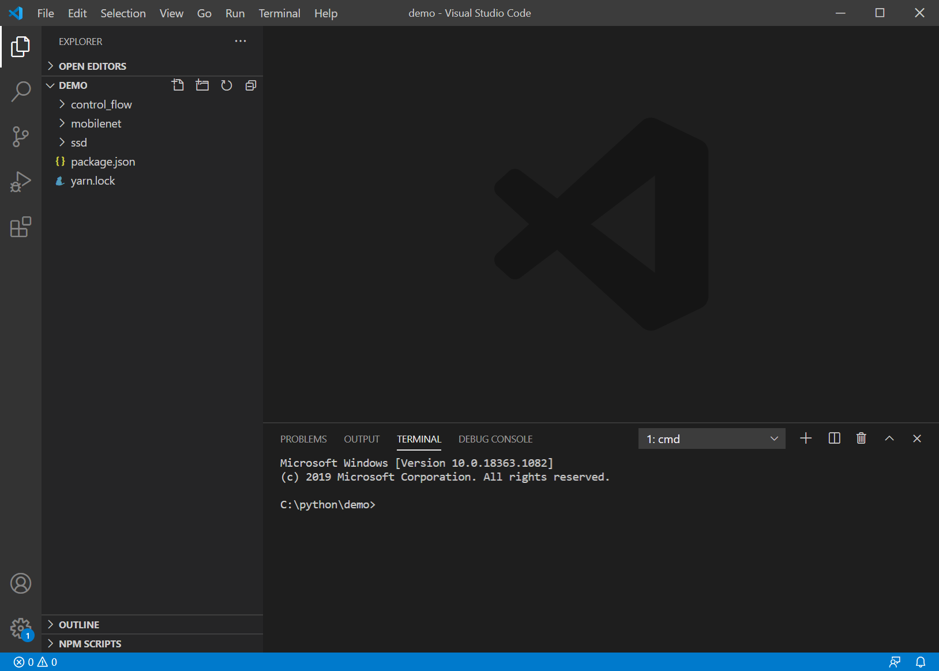Open the Extensions view
The width and height of the screenshot is (939, 671).
21,227
